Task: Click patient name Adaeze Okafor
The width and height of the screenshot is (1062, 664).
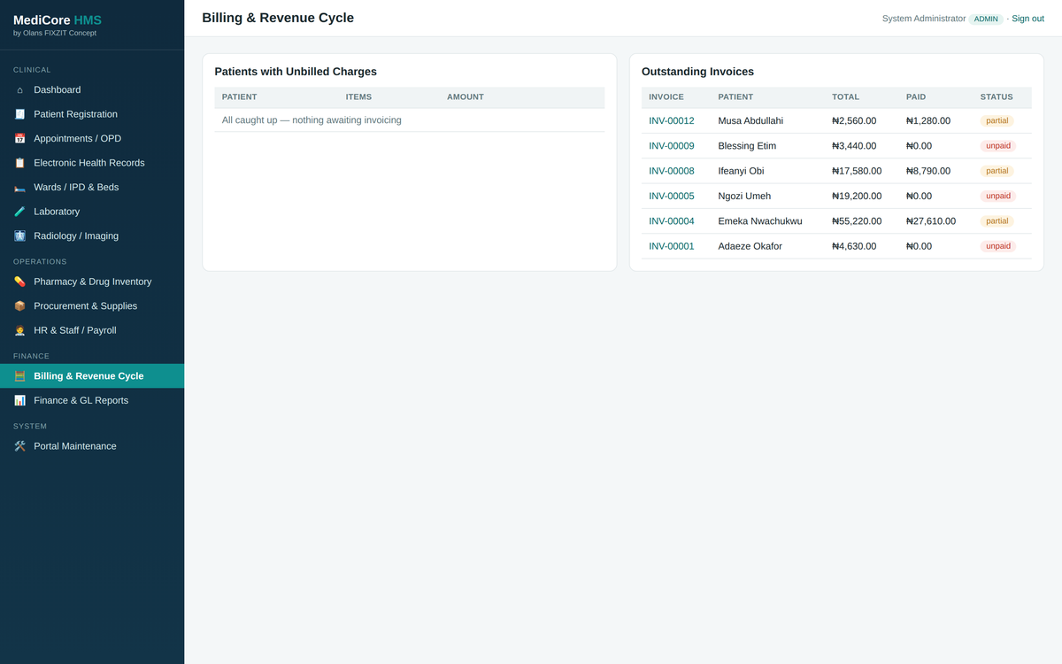Action: click(750, 246)
